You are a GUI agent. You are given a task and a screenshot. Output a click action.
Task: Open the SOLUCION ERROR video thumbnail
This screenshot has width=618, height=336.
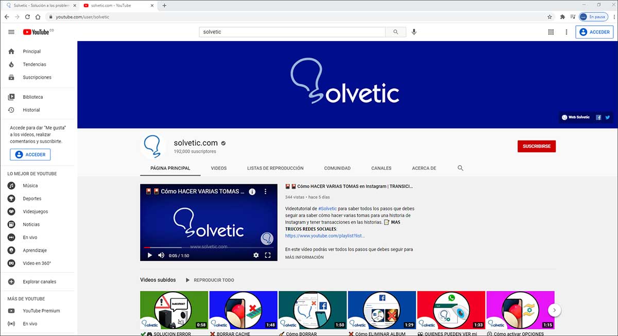click(174, 310)
